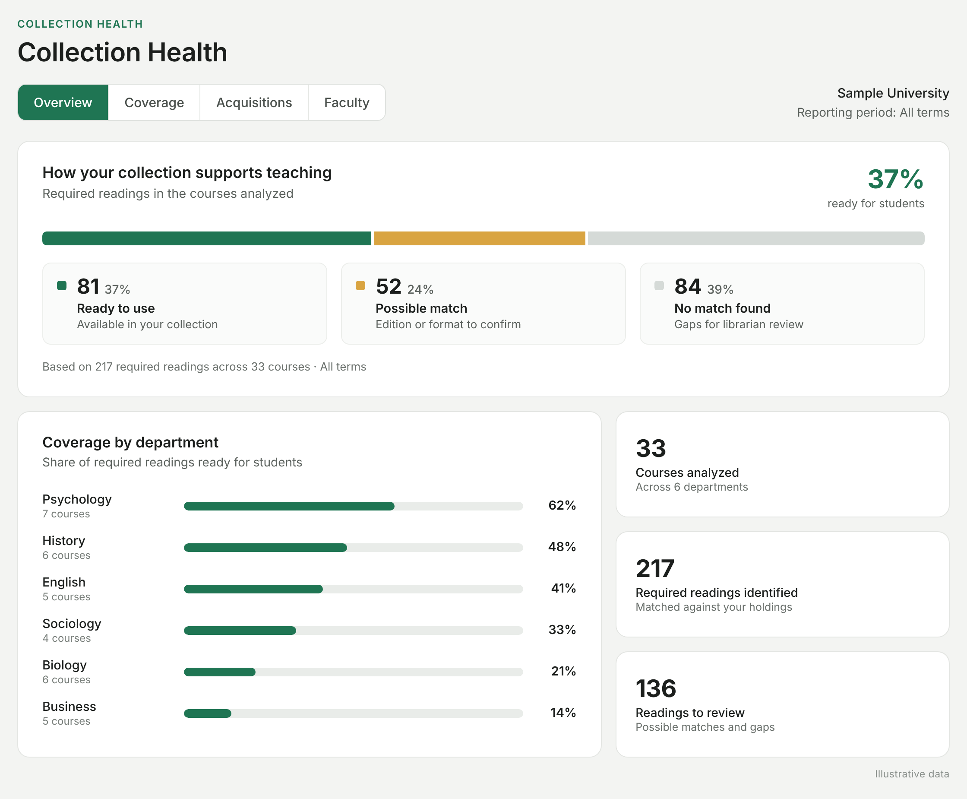Select the History department label

[x=63, y=541]
